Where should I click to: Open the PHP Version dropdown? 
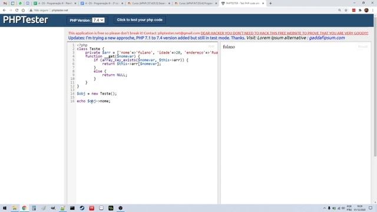coord(98,20)
